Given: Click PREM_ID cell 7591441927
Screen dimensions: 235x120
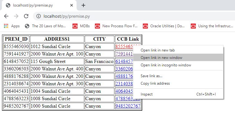Looking at the screenshot, I should pos(16,54).
